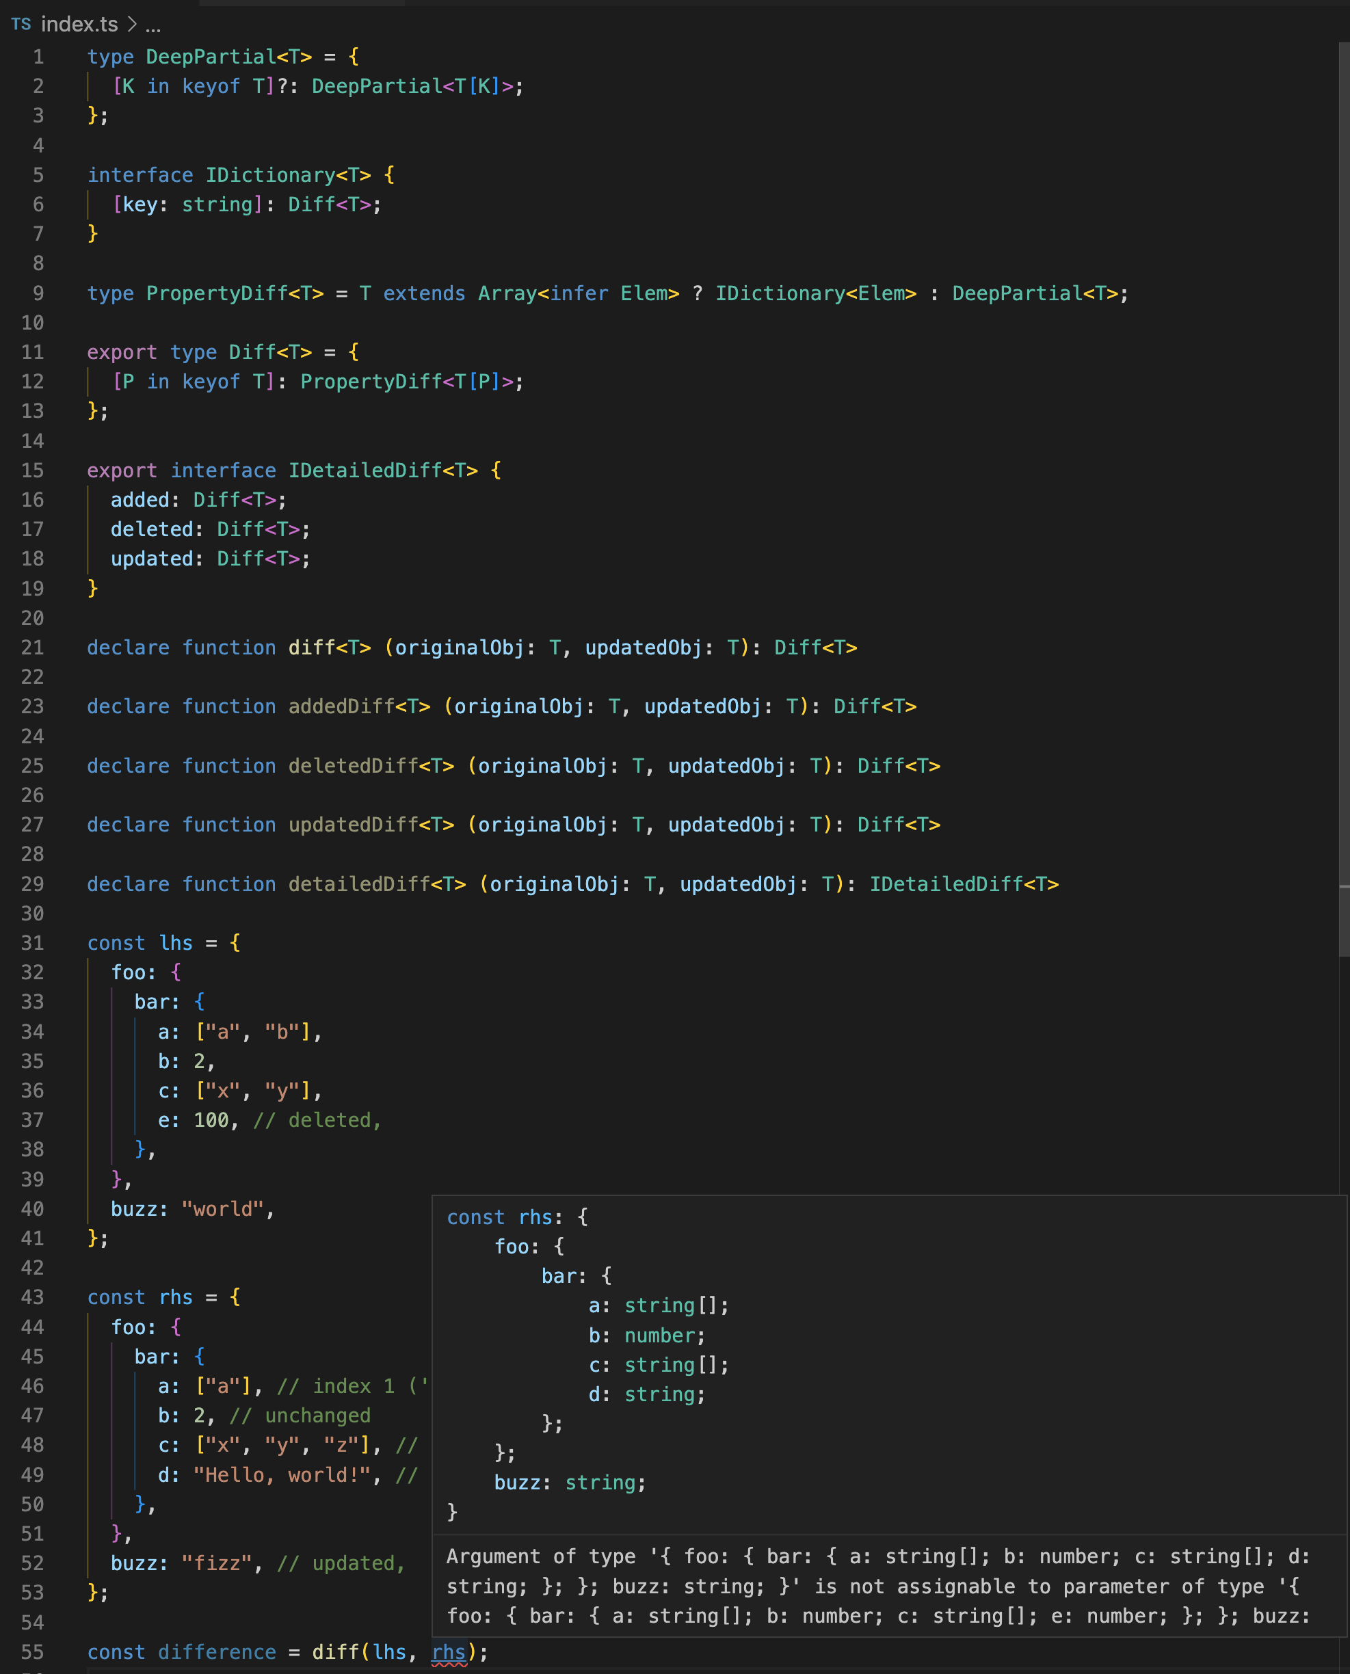Click the "// deleted," comment on line 37
1350x1674 pixels.
(314, 1119)
